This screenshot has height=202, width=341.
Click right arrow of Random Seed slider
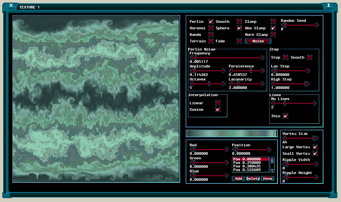(317, 25)
